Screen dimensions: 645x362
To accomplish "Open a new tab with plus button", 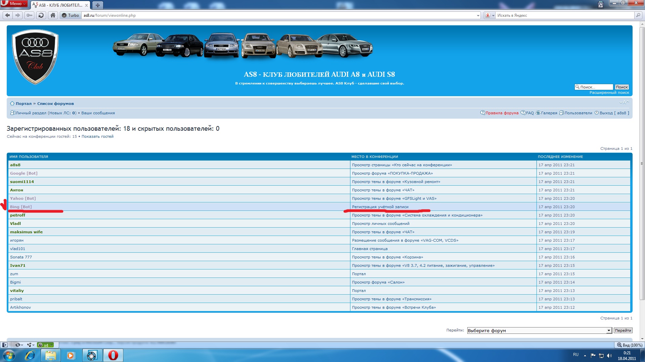I will [97, 5].
